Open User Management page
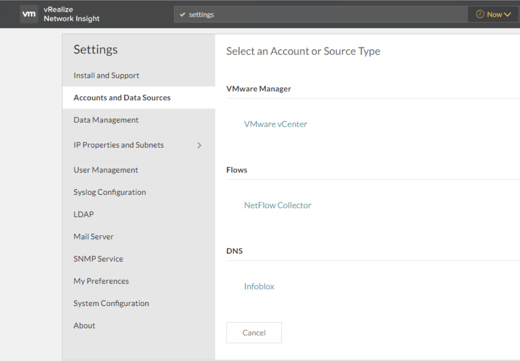The image size is (520, 361). (106, 170)
